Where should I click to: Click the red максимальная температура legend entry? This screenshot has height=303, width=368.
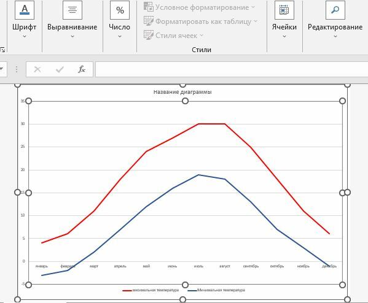pos(151,290)
